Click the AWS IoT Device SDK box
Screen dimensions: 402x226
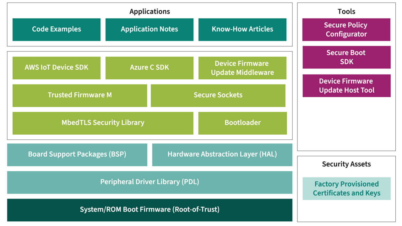point(57,68)
